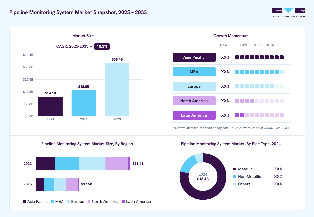Click Europe segment in 2025 bar
314x217 pixels.
60,184
